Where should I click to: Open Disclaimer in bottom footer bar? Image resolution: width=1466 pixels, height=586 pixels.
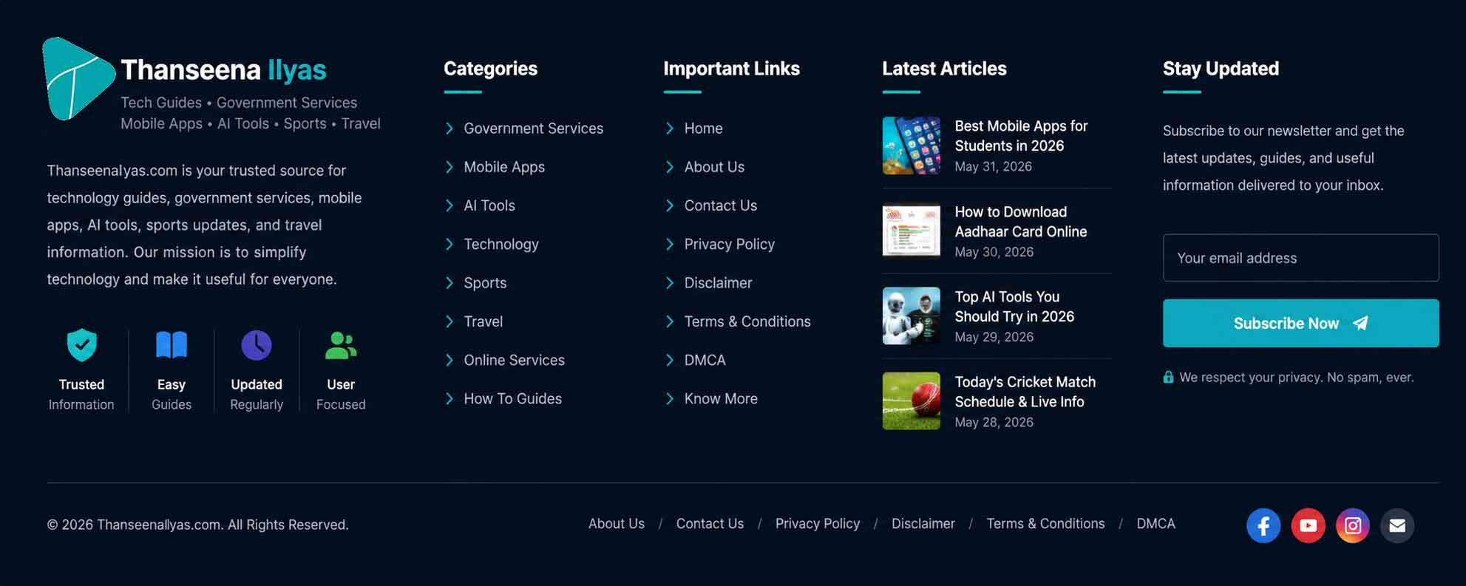[923, 524]
